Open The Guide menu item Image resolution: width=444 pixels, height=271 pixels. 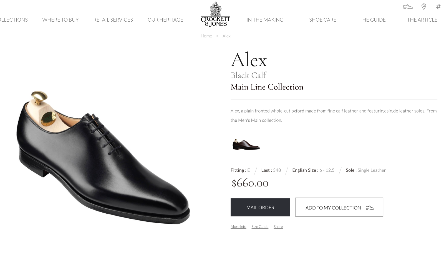[372, 20]
